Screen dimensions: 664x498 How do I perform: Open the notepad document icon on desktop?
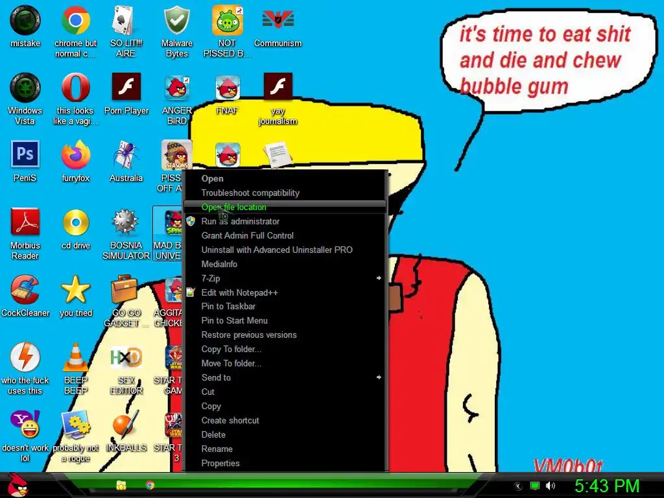point(278,154)
